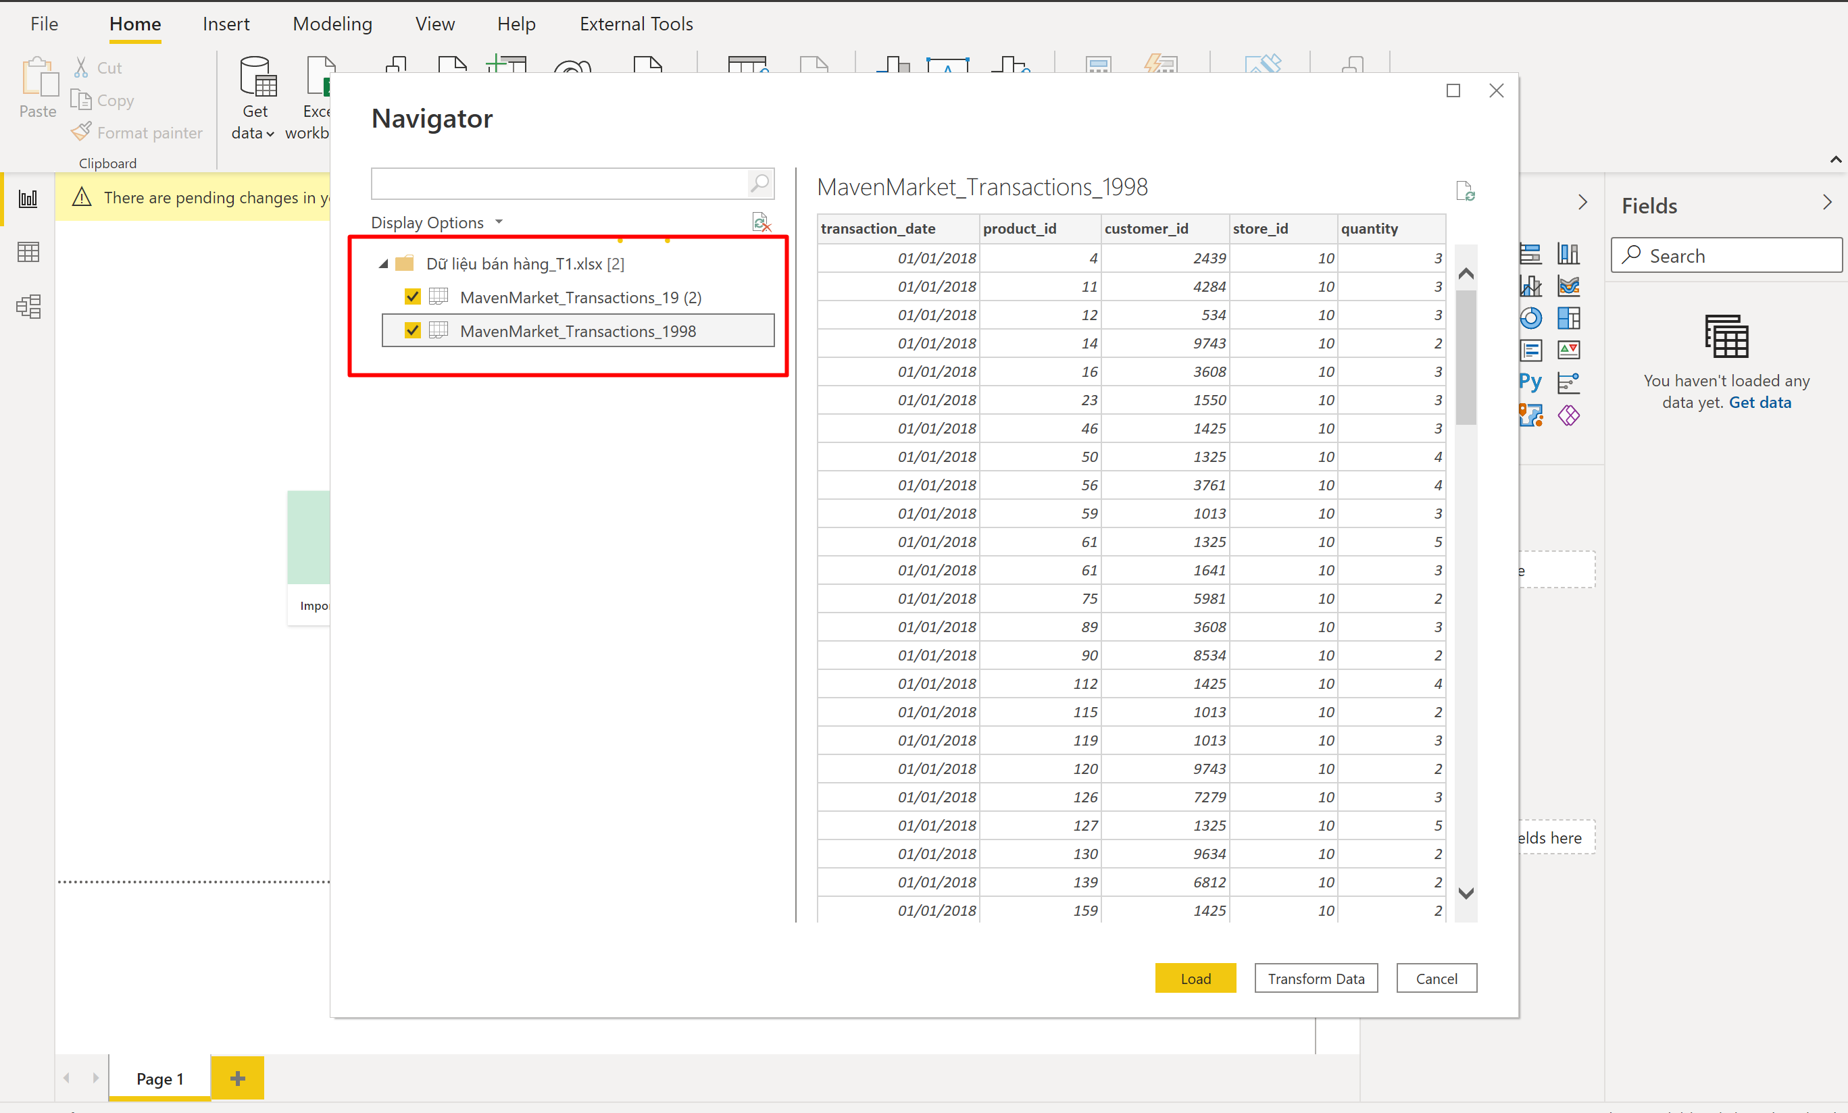Collapse the ribbon with the top-right caret
Image resolution: width=1848 pixels, height=1113 pixels.
[x=1834, y=159]
